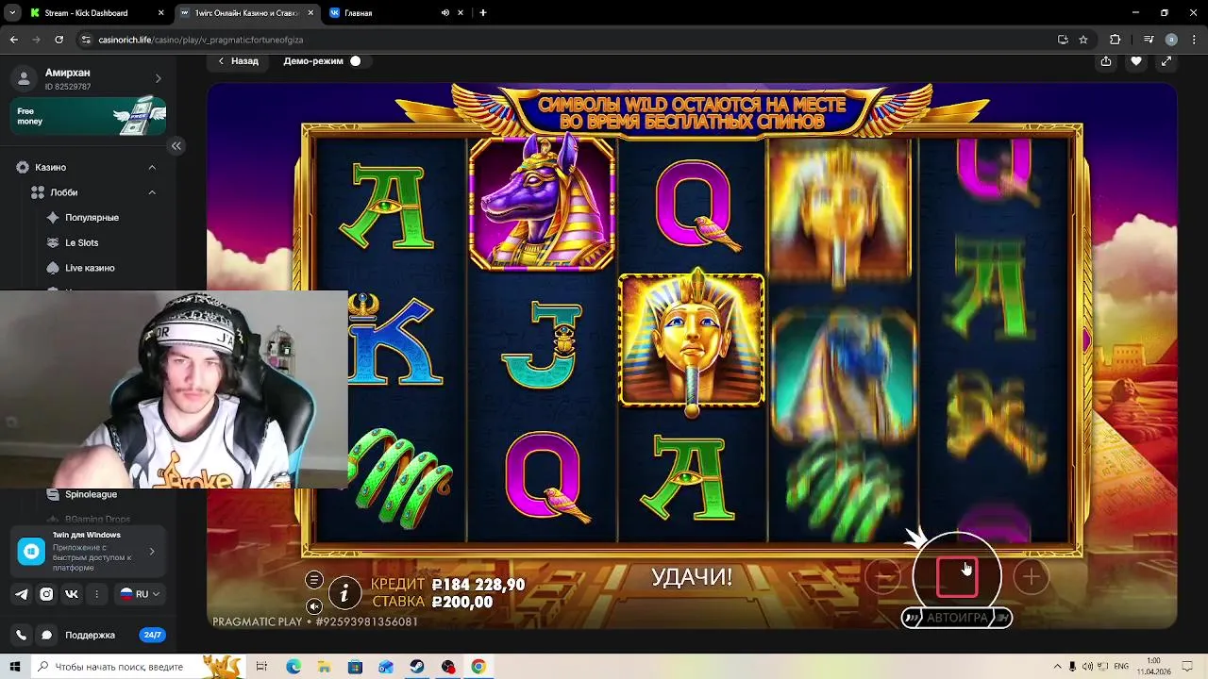
Task: View site information icon in address bar
Action: pos(86,40)
